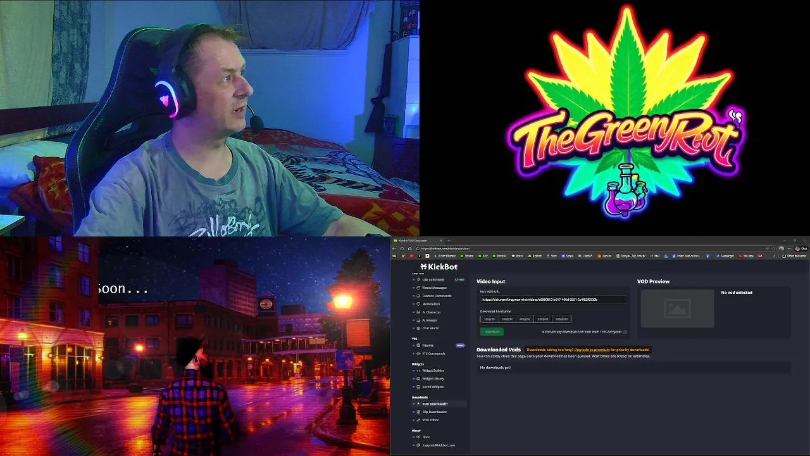The image size is (810, 456).
Task: Toggle automatically download new vods checkbox
Action: (625, 332)
